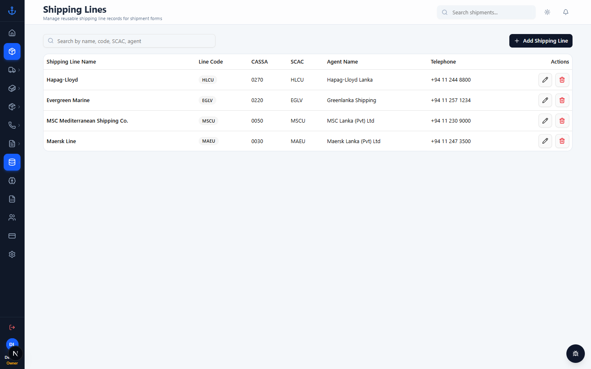
Task: Open the container sidebar icon
Action: [x=12, y=88]
